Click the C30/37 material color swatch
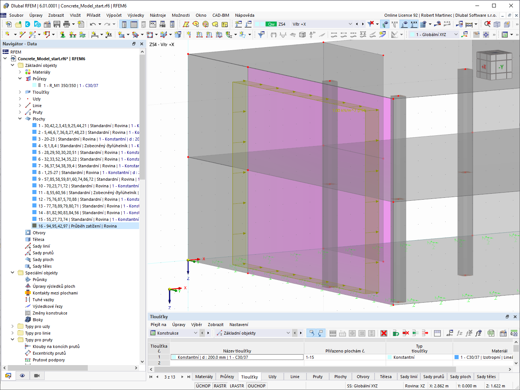This screenshot has width=520, height=390. (x=456, y=357)
